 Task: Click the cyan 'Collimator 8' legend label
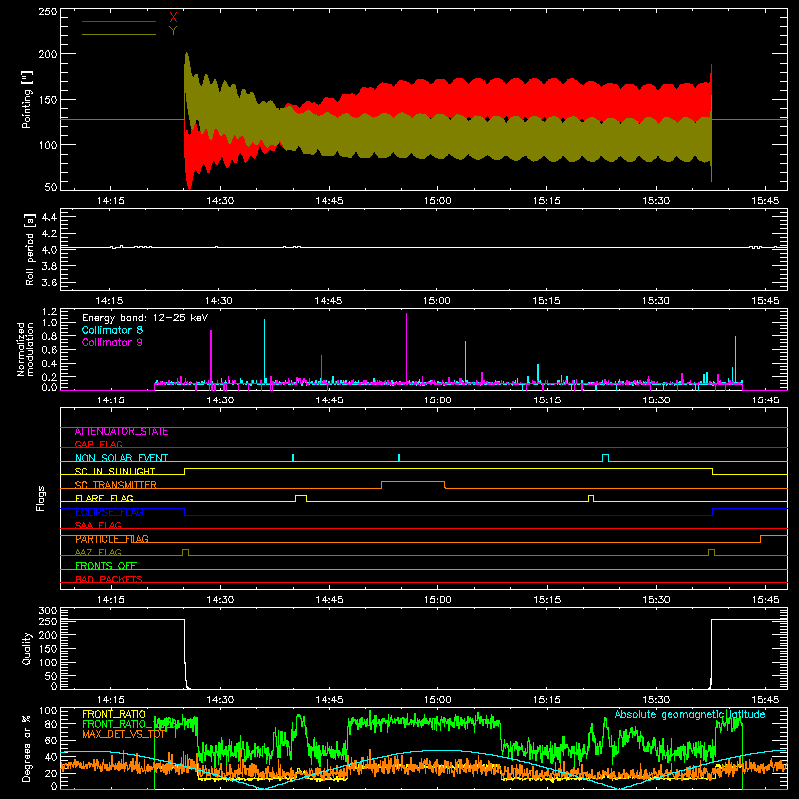(x=112, y=330)
